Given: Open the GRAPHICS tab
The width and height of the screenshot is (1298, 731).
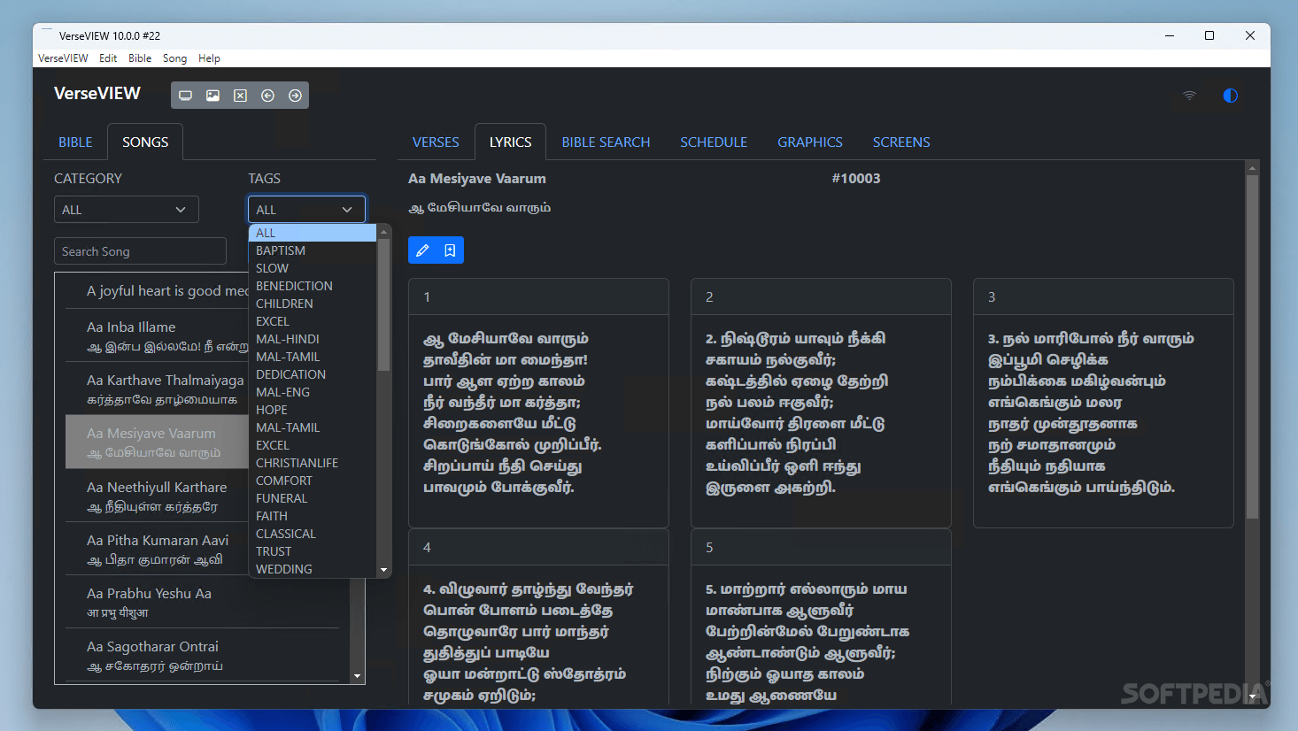Looking at the screenshot, I should [810, 142].
